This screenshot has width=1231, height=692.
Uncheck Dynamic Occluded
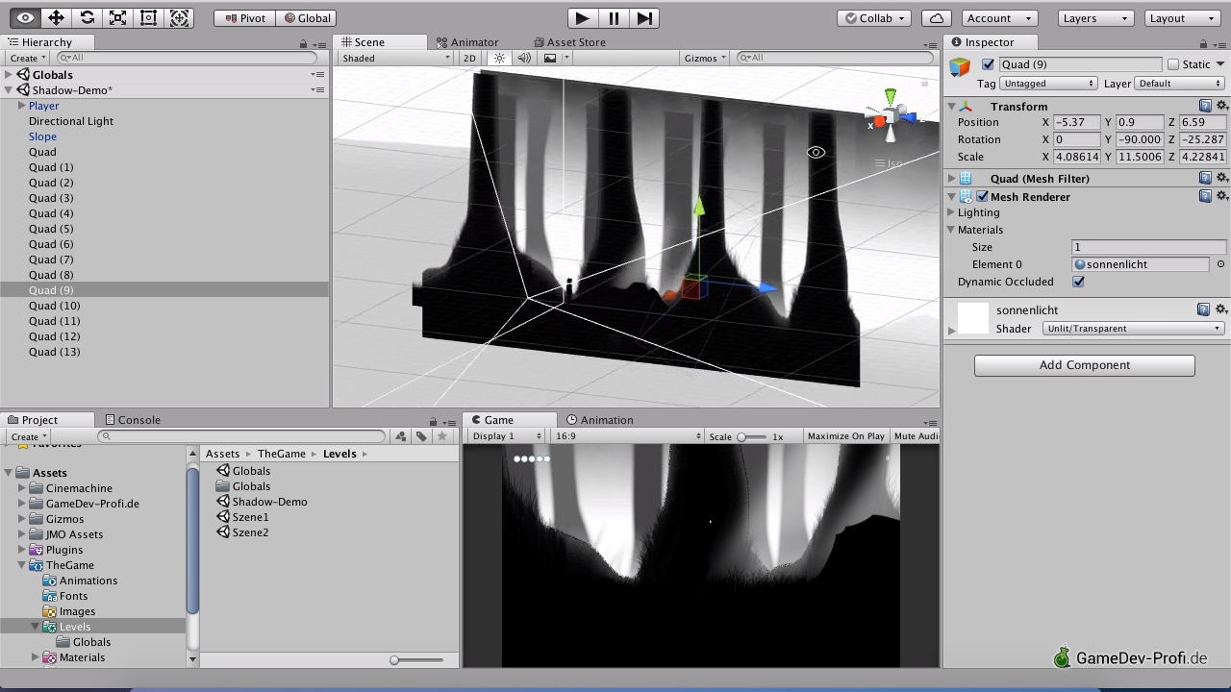pyautogui.click(x=1078, y=282)
